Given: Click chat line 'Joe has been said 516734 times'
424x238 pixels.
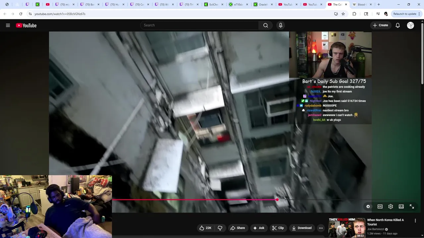Looking at the screenshot, I should point(344,101).
